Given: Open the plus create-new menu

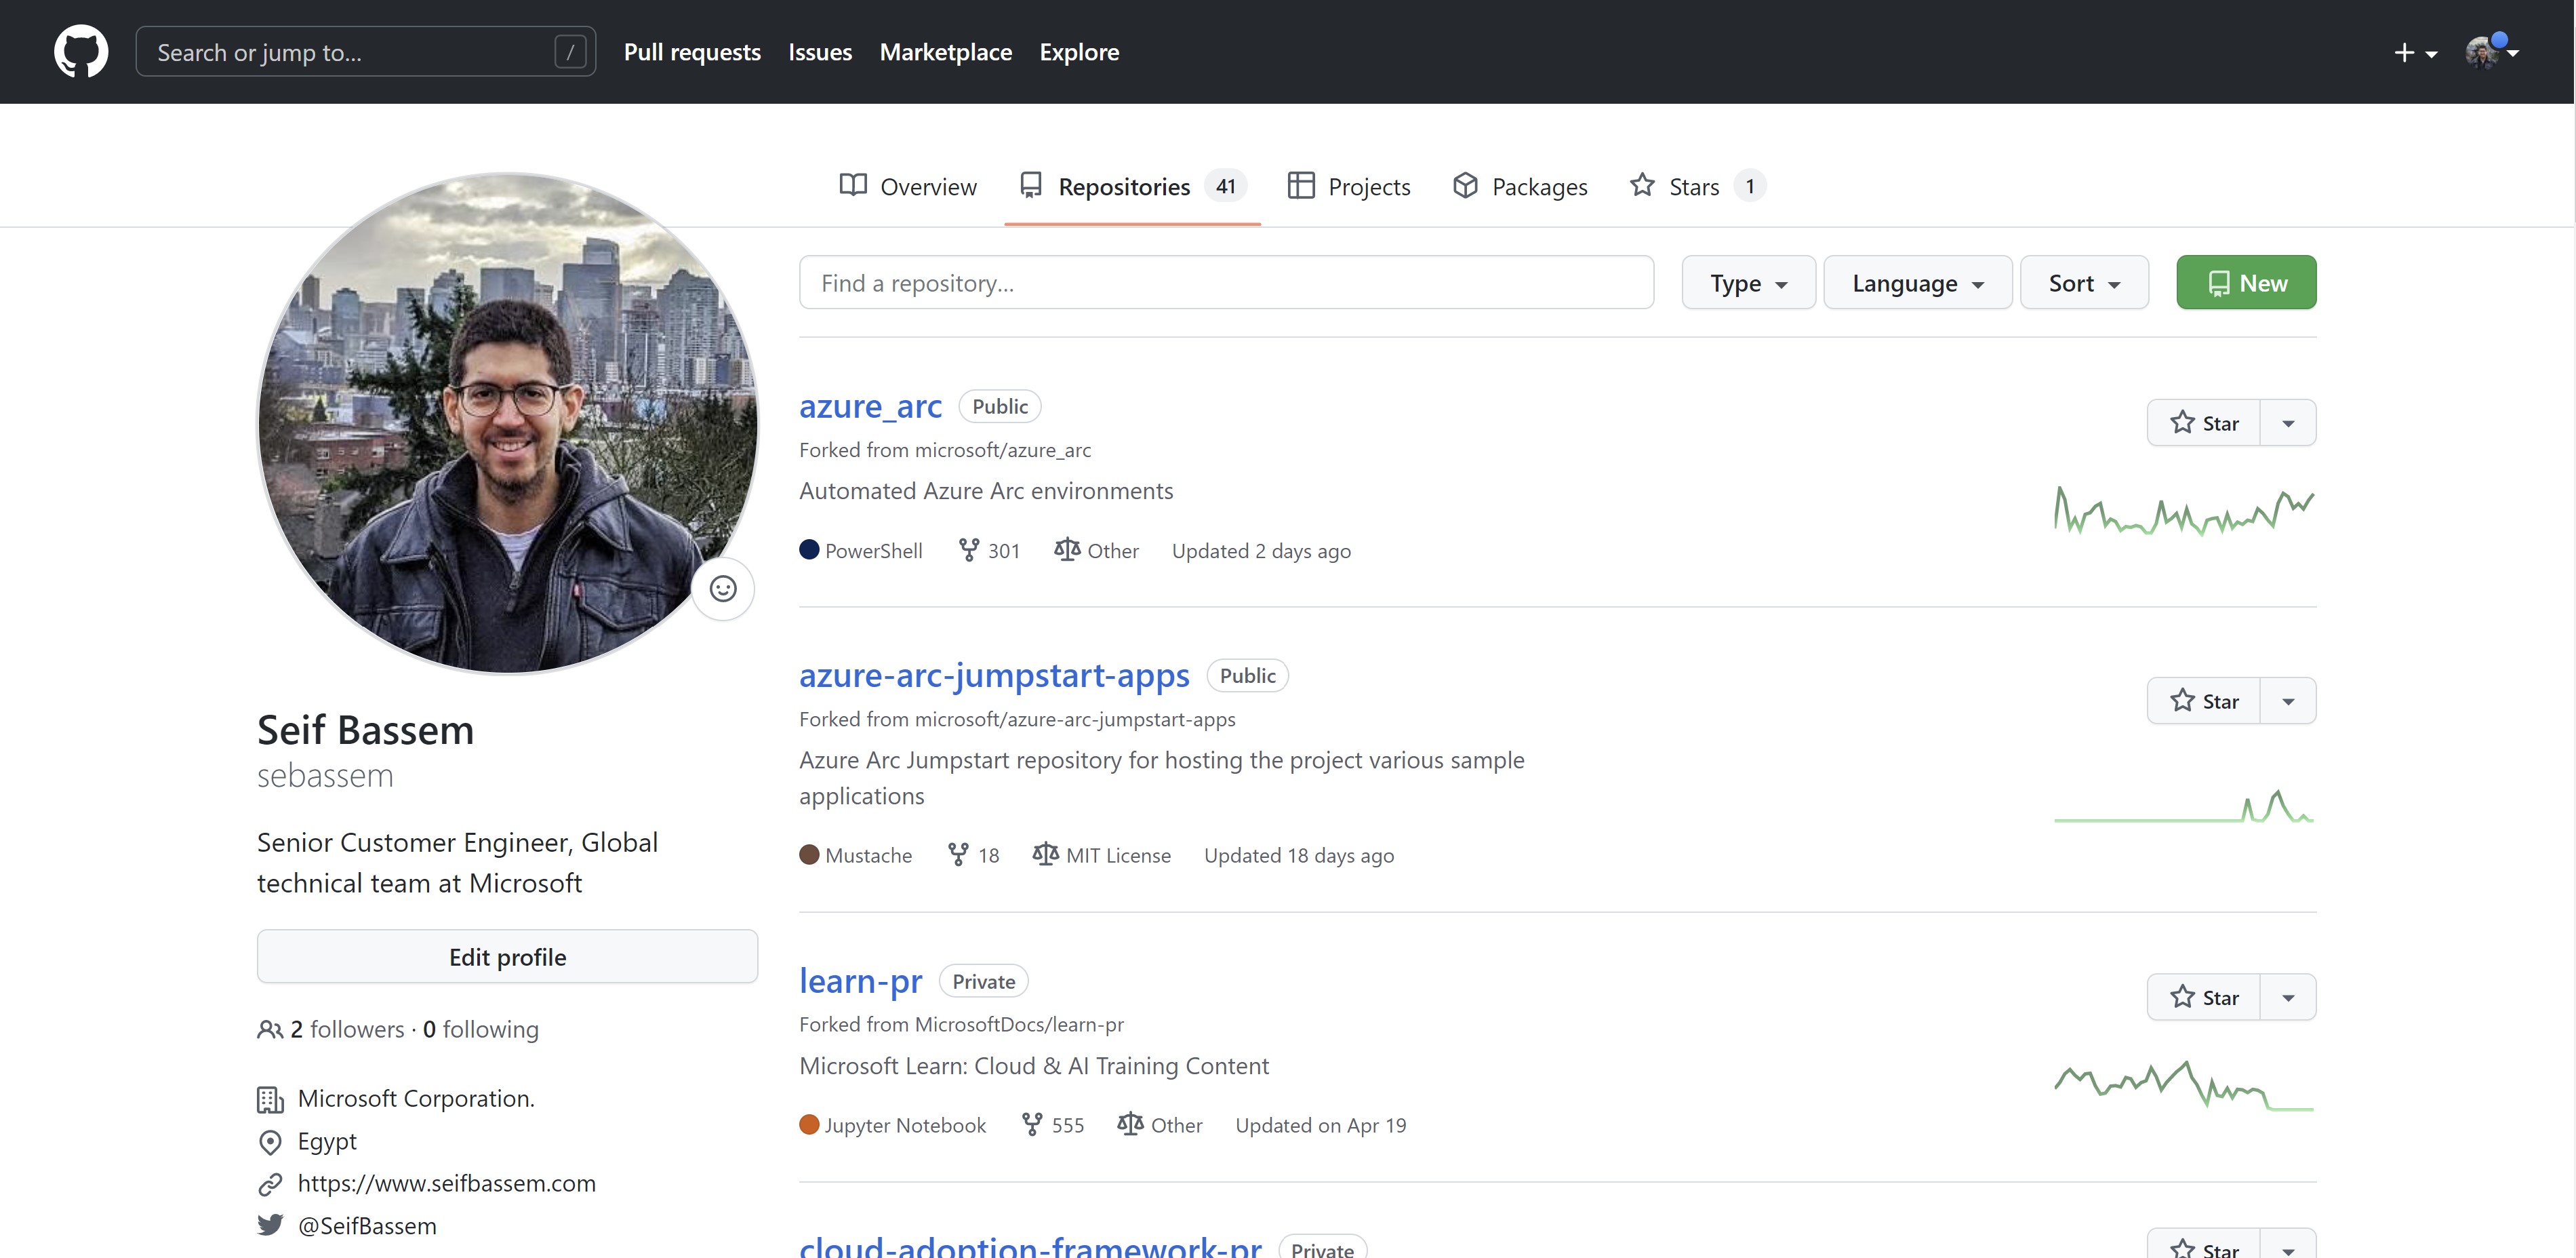Looking at the screenshot, I should (2415, 53).
